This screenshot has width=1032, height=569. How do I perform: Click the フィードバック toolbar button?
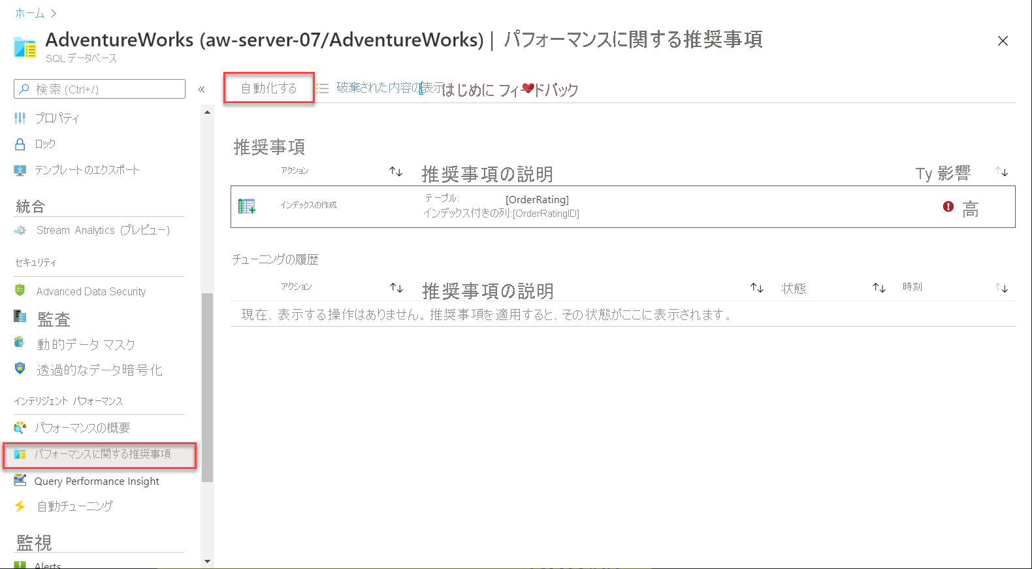pyautogui.click(x=539, y=90)
